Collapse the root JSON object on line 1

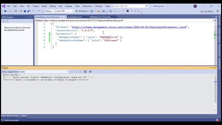[51, 24]
